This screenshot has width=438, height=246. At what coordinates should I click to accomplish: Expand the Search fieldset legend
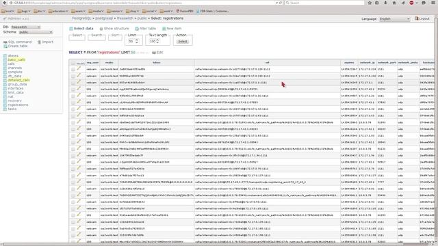(x=96, y=35)
